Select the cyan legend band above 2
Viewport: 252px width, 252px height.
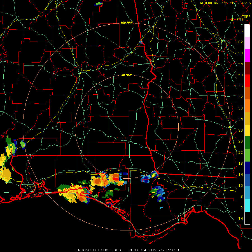coord(247,205)
